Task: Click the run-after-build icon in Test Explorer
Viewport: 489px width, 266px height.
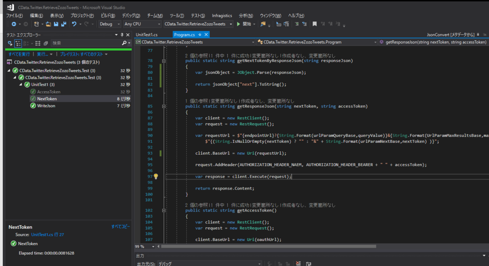Action: click(10, 43)
